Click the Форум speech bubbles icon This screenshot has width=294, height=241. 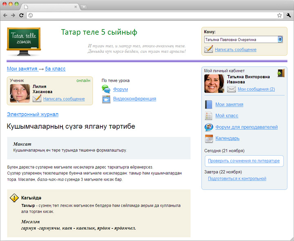click(x=106, y=89)
